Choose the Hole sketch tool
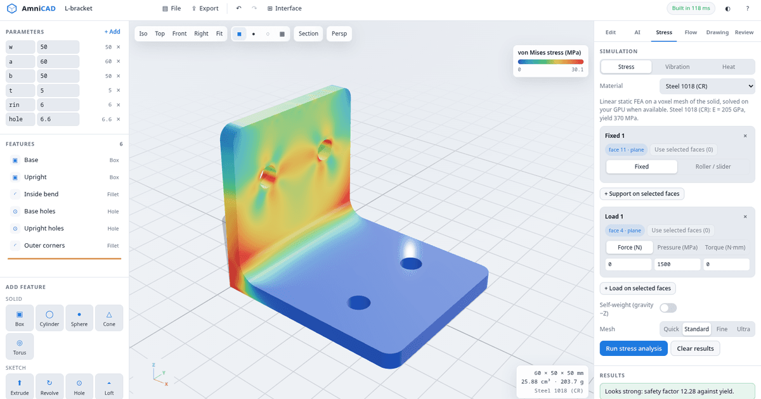The height and width of the screenshot is (399, 761). 79,386
